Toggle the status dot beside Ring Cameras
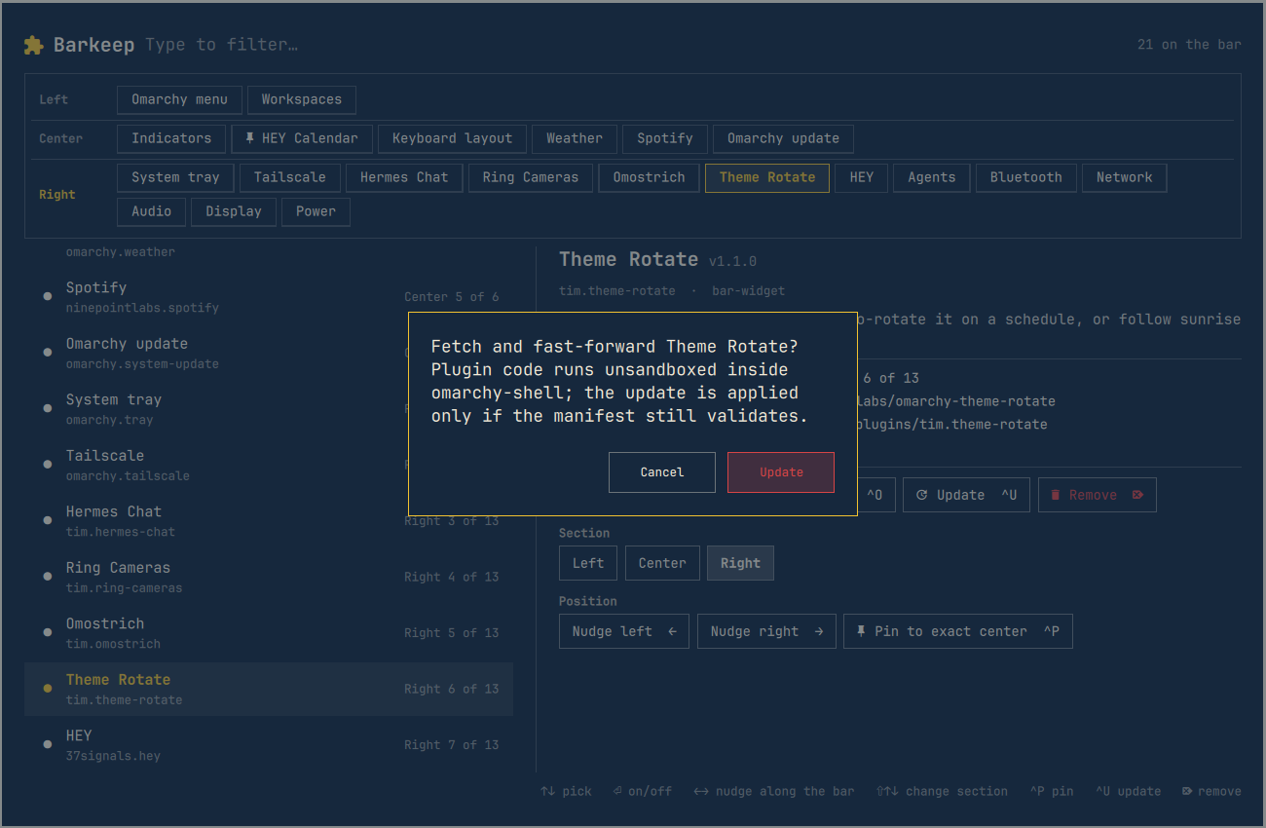This screenshot has height=828, width=1266. [x=48, y=577]
